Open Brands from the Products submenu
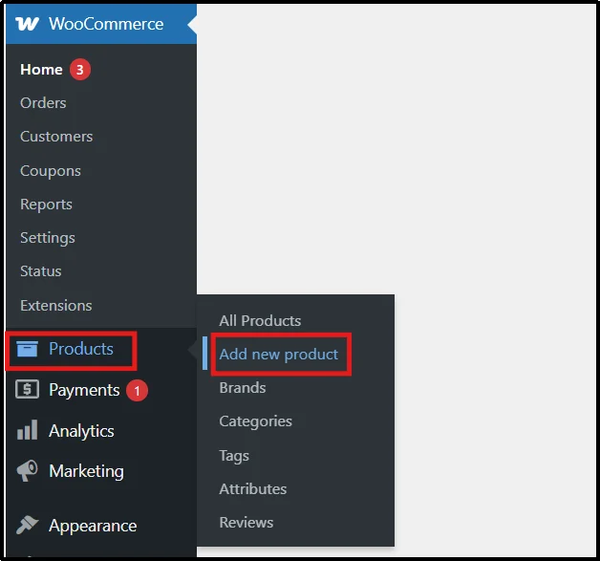 click(243, 388)
